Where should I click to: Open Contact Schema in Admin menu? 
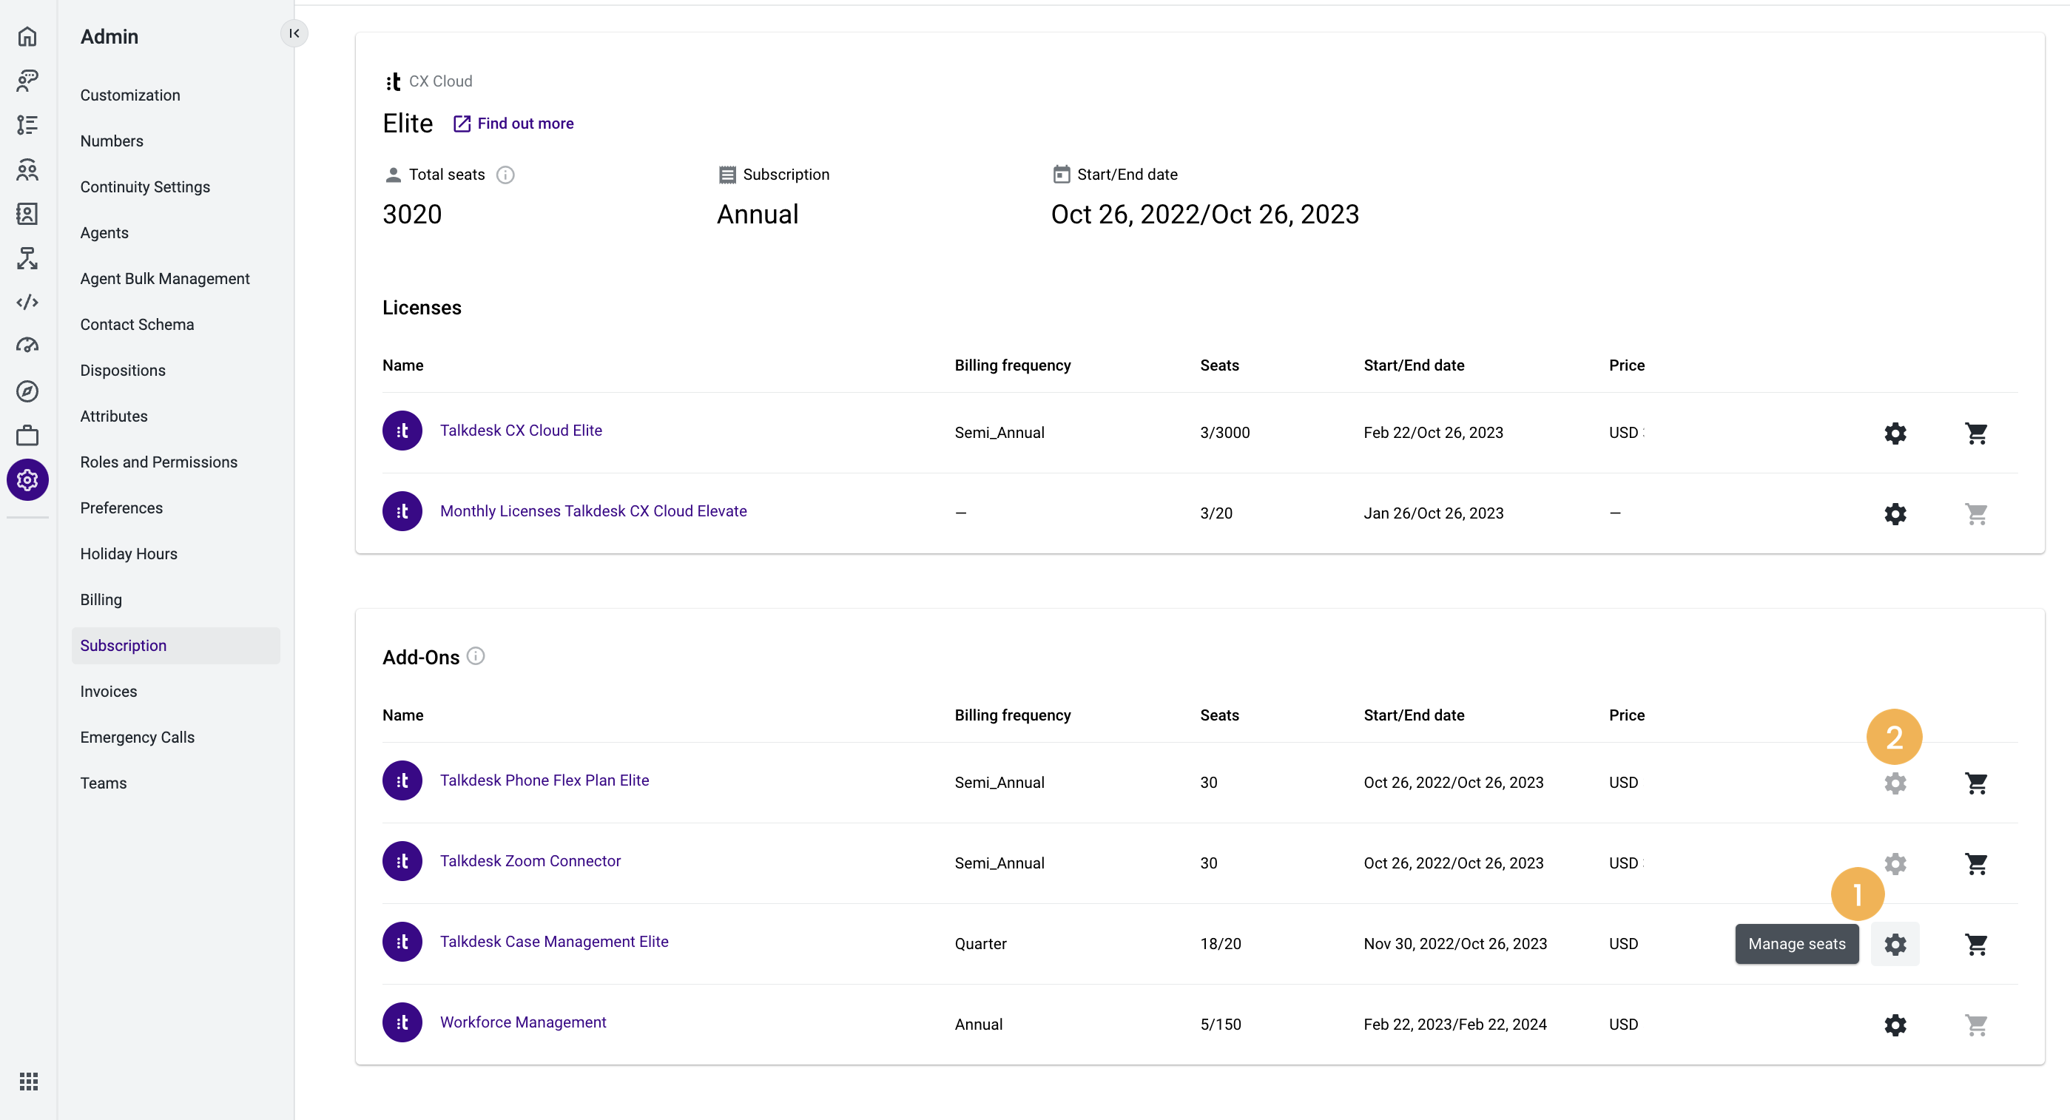[x=137, y=324]
